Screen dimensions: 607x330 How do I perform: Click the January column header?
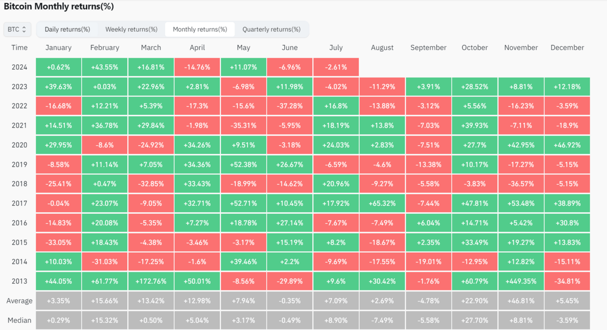(58, 47)
